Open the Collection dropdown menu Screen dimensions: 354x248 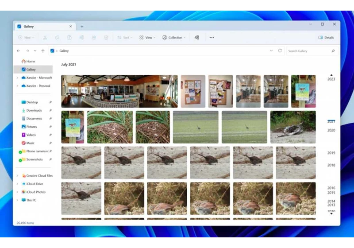tap(174, 38)
